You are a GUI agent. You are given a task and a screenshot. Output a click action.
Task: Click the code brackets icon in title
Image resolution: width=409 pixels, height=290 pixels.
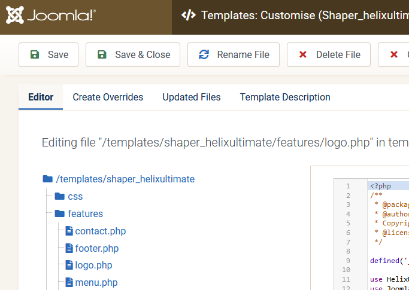189,16
